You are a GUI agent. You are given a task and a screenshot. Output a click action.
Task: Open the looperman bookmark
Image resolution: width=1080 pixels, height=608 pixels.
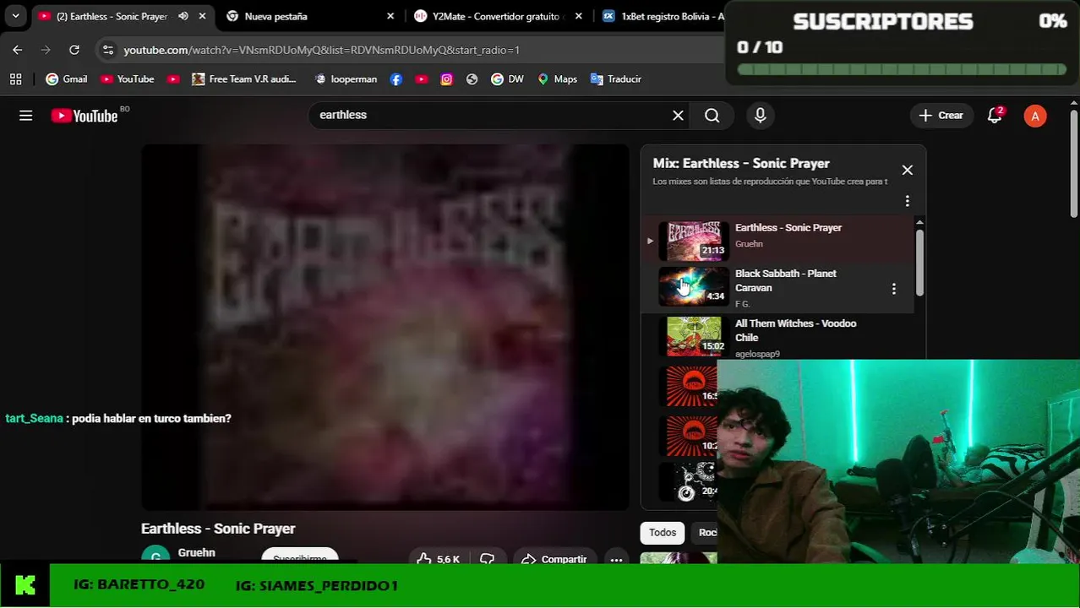pyautogui.click(x=346, y=79)
